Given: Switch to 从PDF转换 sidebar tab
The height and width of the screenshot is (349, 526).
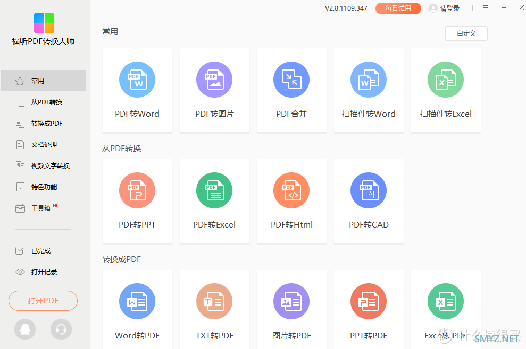Looking at the screenshot, I should click(43, 102).
